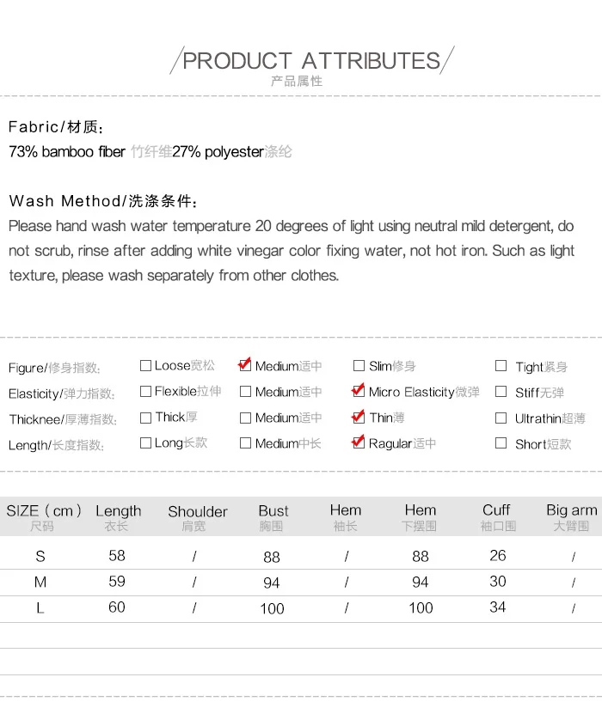Click the size L length value 60
The width and height of the screenshot is (602, 720).
[117, 607]
